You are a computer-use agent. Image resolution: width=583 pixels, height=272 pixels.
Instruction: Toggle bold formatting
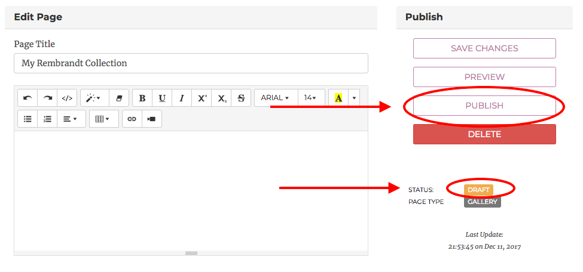click(x=142, y=98)
